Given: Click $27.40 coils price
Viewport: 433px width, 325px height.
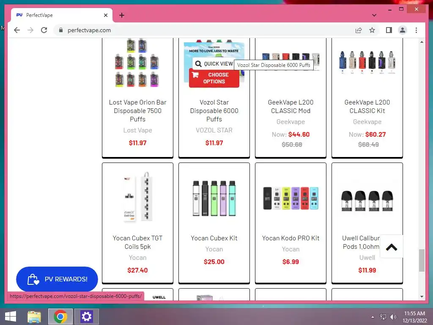Looking at the screenshot, I should (x=137, y=270).
